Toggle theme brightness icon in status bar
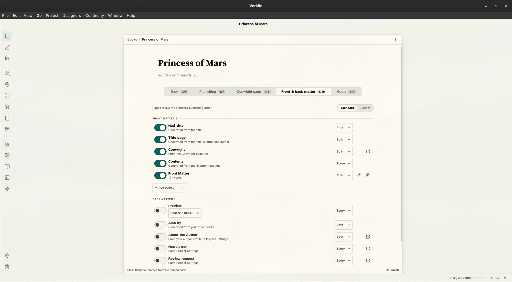 (505, 278)
